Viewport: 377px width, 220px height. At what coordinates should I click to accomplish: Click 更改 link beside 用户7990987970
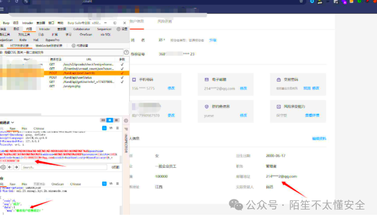171,115
